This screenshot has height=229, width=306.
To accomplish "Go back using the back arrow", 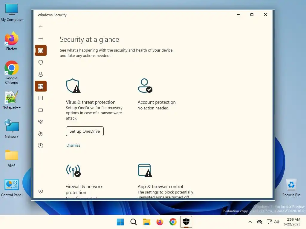I will [x=41, y=27].
